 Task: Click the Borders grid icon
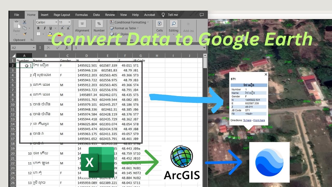point(38,34)
